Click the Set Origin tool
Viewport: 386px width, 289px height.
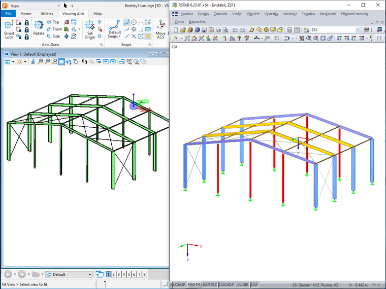[x=89, y=29]
